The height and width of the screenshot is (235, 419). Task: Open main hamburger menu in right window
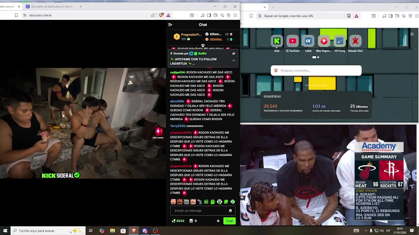(416, 16)
